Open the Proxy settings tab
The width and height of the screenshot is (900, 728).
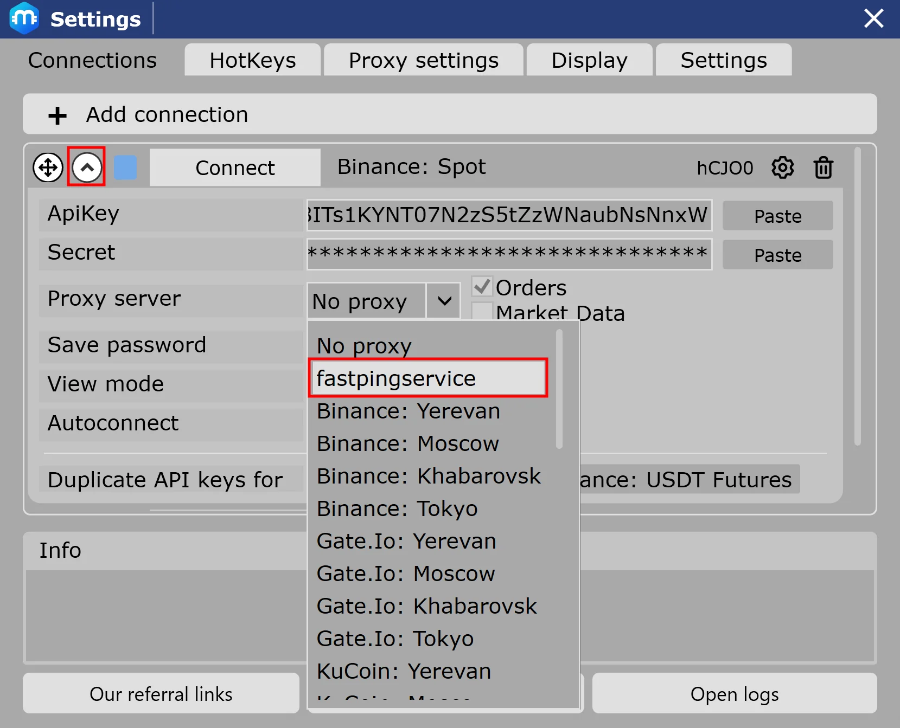[423, 60]
